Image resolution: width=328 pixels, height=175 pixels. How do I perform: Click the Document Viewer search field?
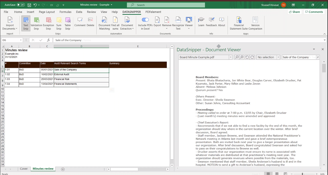[299, 57]
